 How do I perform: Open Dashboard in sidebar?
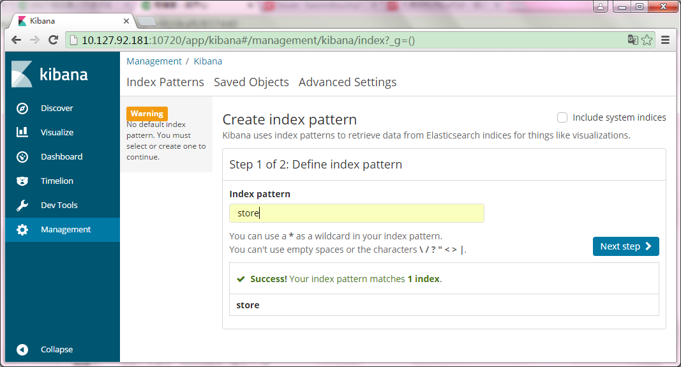[63, 157]
